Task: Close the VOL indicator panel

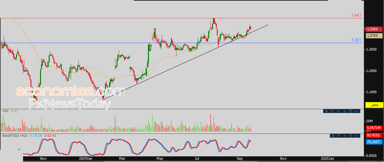Action: coord(326,111)
